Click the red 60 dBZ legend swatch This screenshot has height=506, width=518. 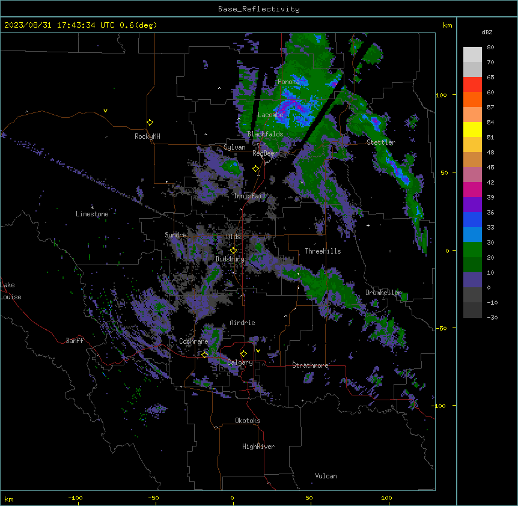[x=472, y=85]
